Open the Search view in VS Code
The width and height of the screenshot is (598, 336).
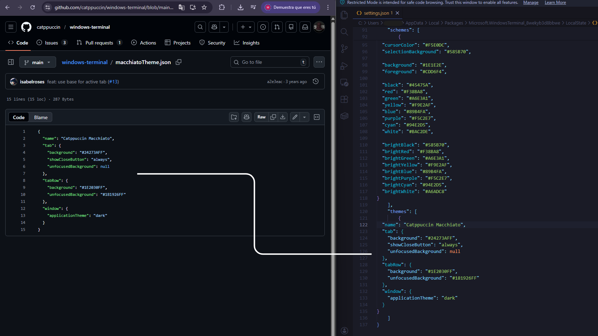coord(344,32)
